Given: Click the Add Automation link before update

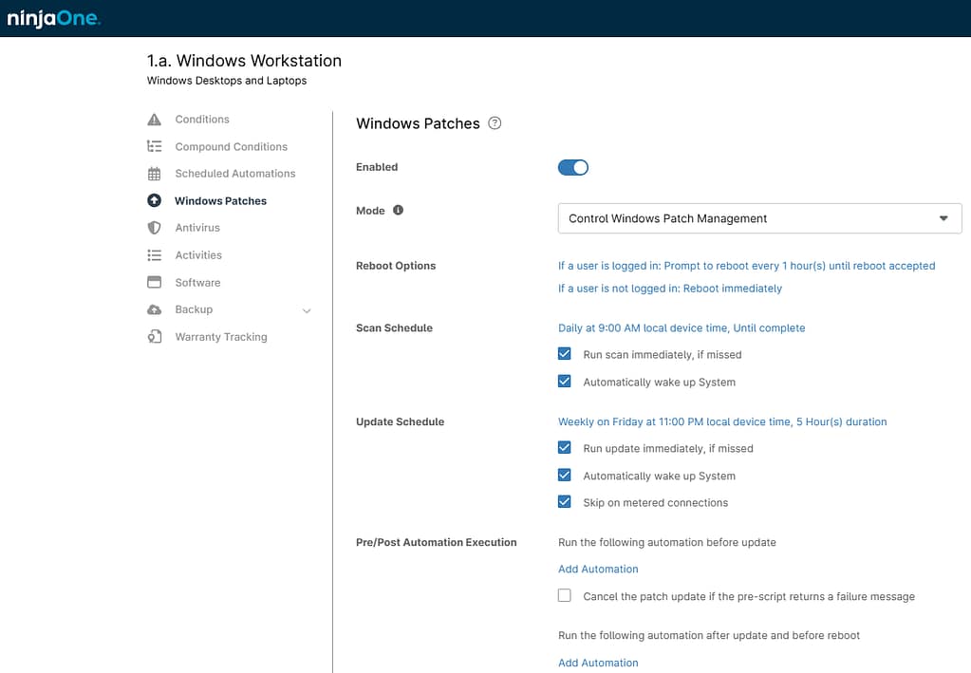Looking at the screenshot, I should 598,569.
